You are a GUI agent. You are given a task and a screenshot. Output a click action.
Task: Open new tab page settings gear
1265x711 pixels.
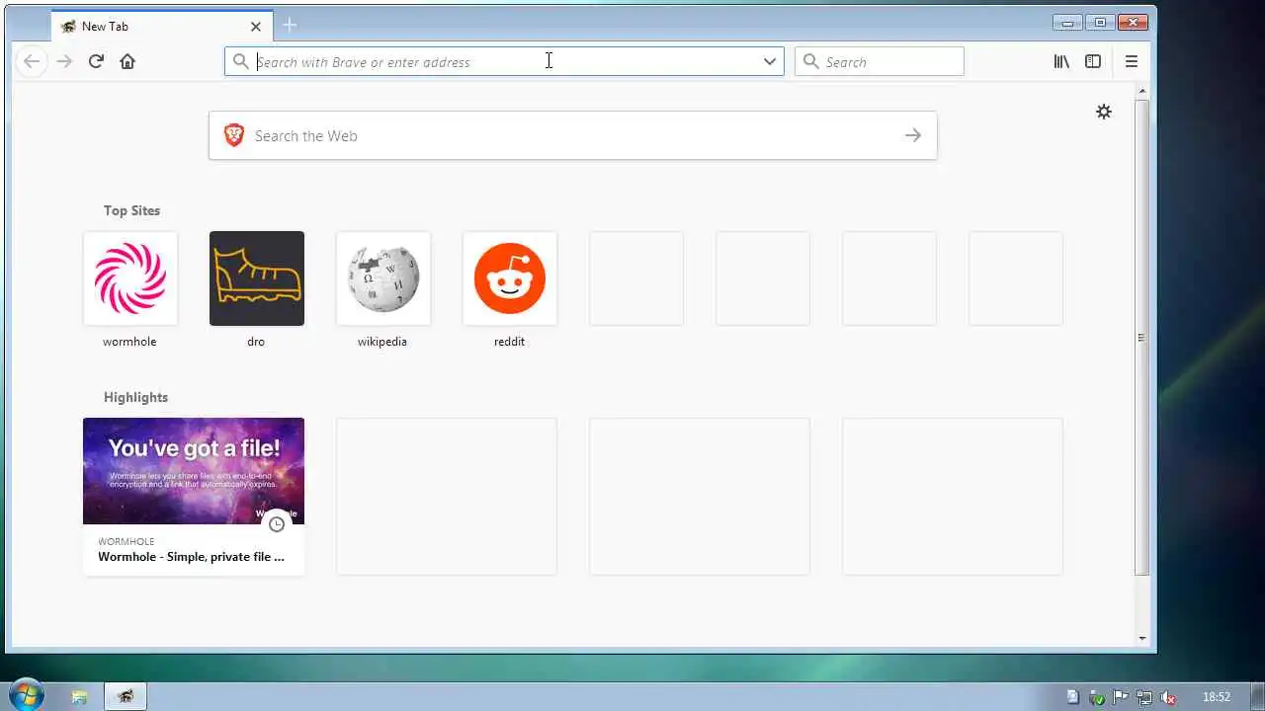[x=1104, y=112]
